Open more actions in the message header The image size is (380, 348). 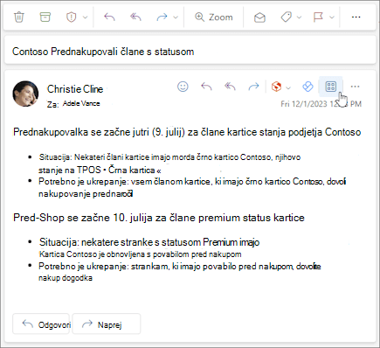pyautogui.click(x=355, y=87)
